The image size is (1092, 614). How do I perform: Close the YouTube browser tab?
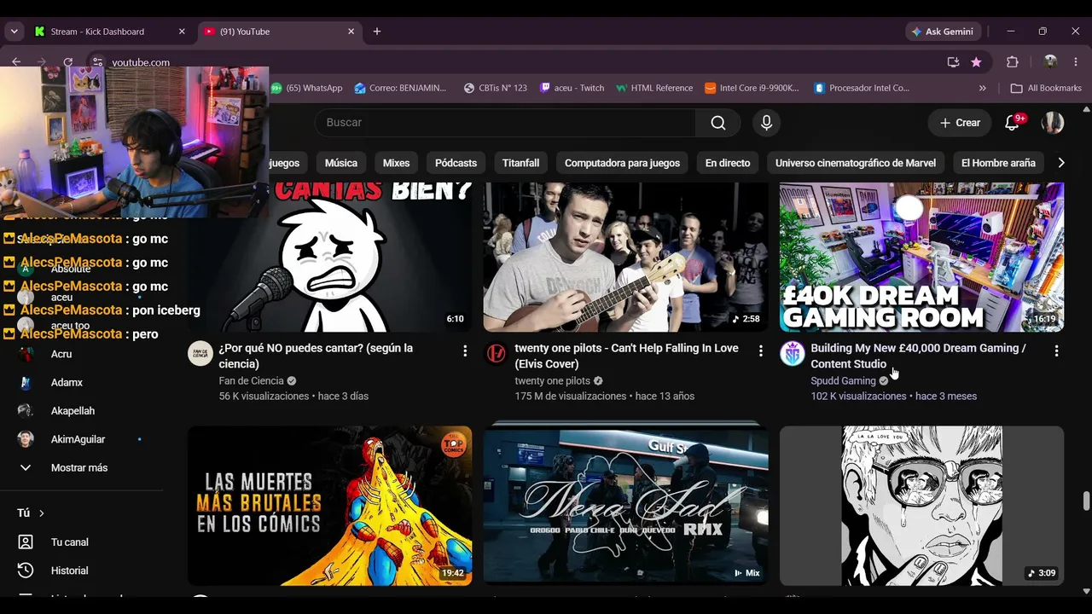351,32
